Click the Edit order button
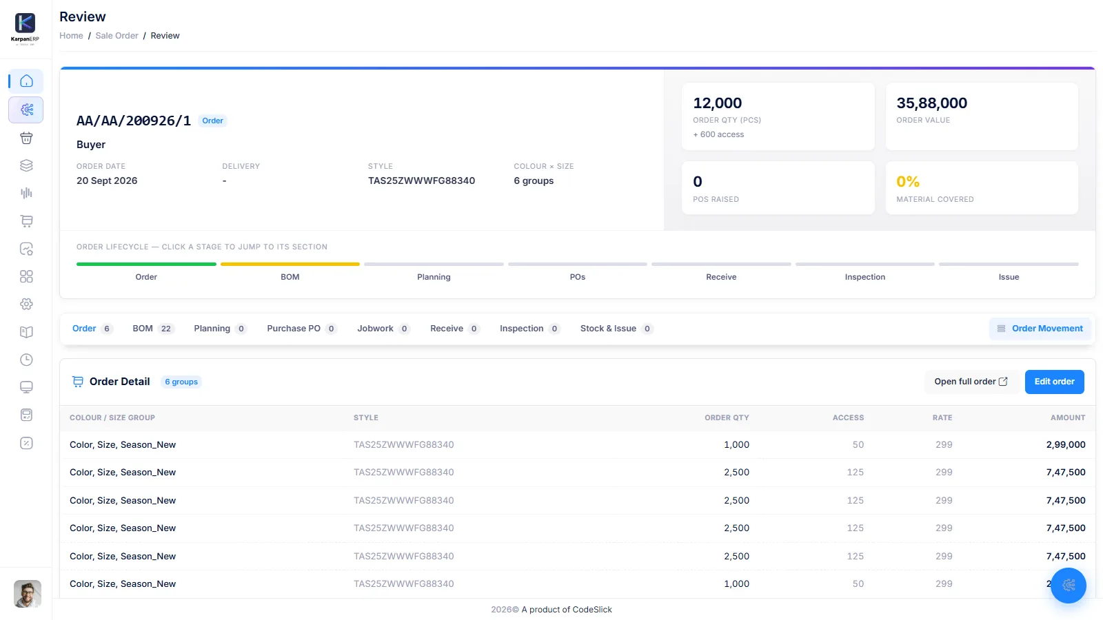 pyautogui.click(x=1054, y=382)
